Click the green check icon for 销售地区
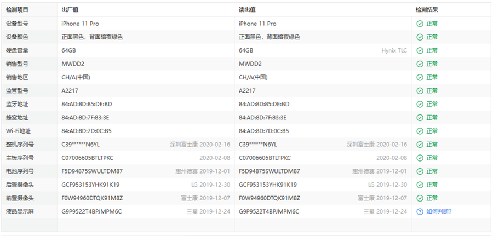 [420, 77]
